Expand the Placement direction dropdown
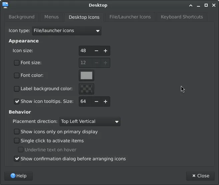Viewport: 219px width, 185px height. click(x=89, y=122)
